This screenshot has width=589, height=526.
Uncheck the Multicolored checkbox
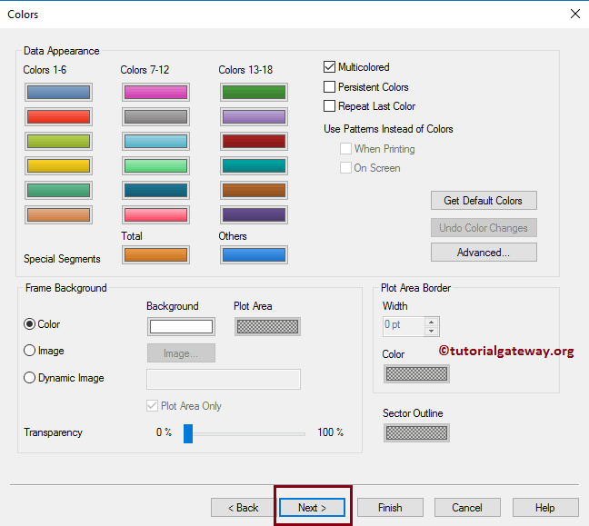point(329,67)
